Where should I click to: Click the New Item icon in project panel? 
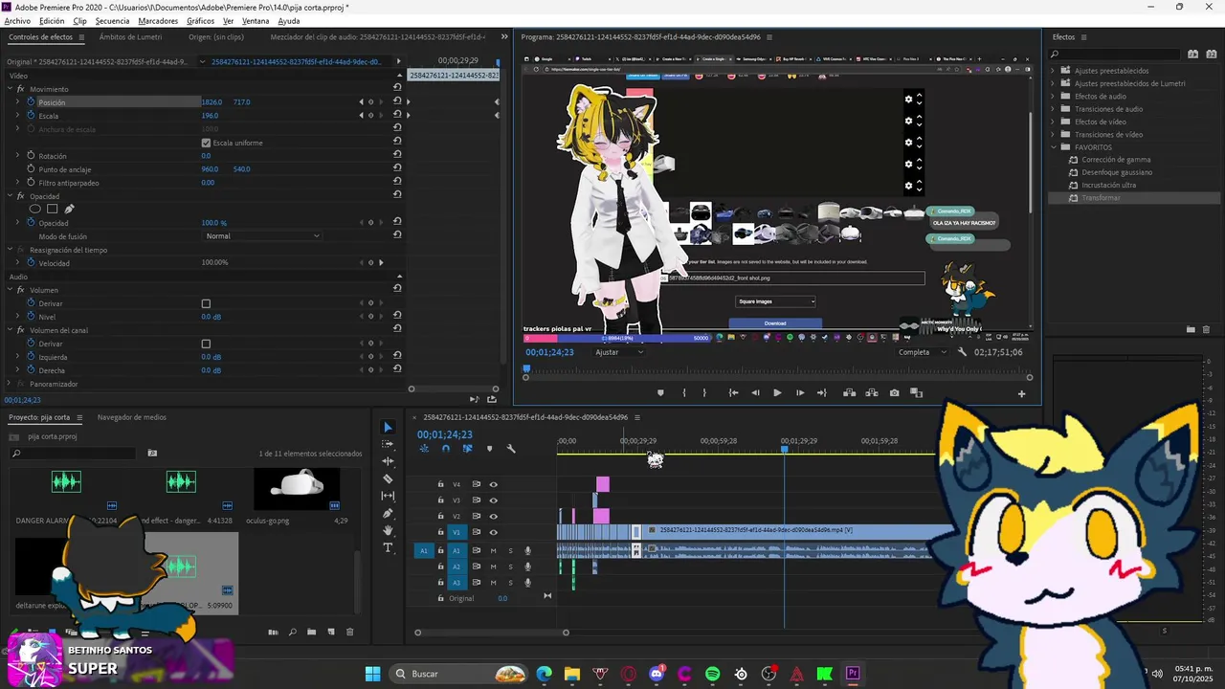point(331,632)
